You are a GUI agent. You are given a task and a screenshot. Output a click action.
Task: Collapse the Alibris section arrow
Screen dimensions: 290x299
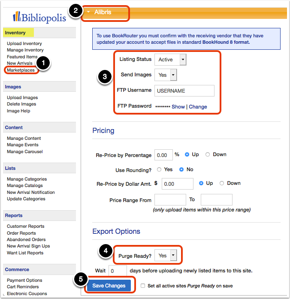point(88,12)
